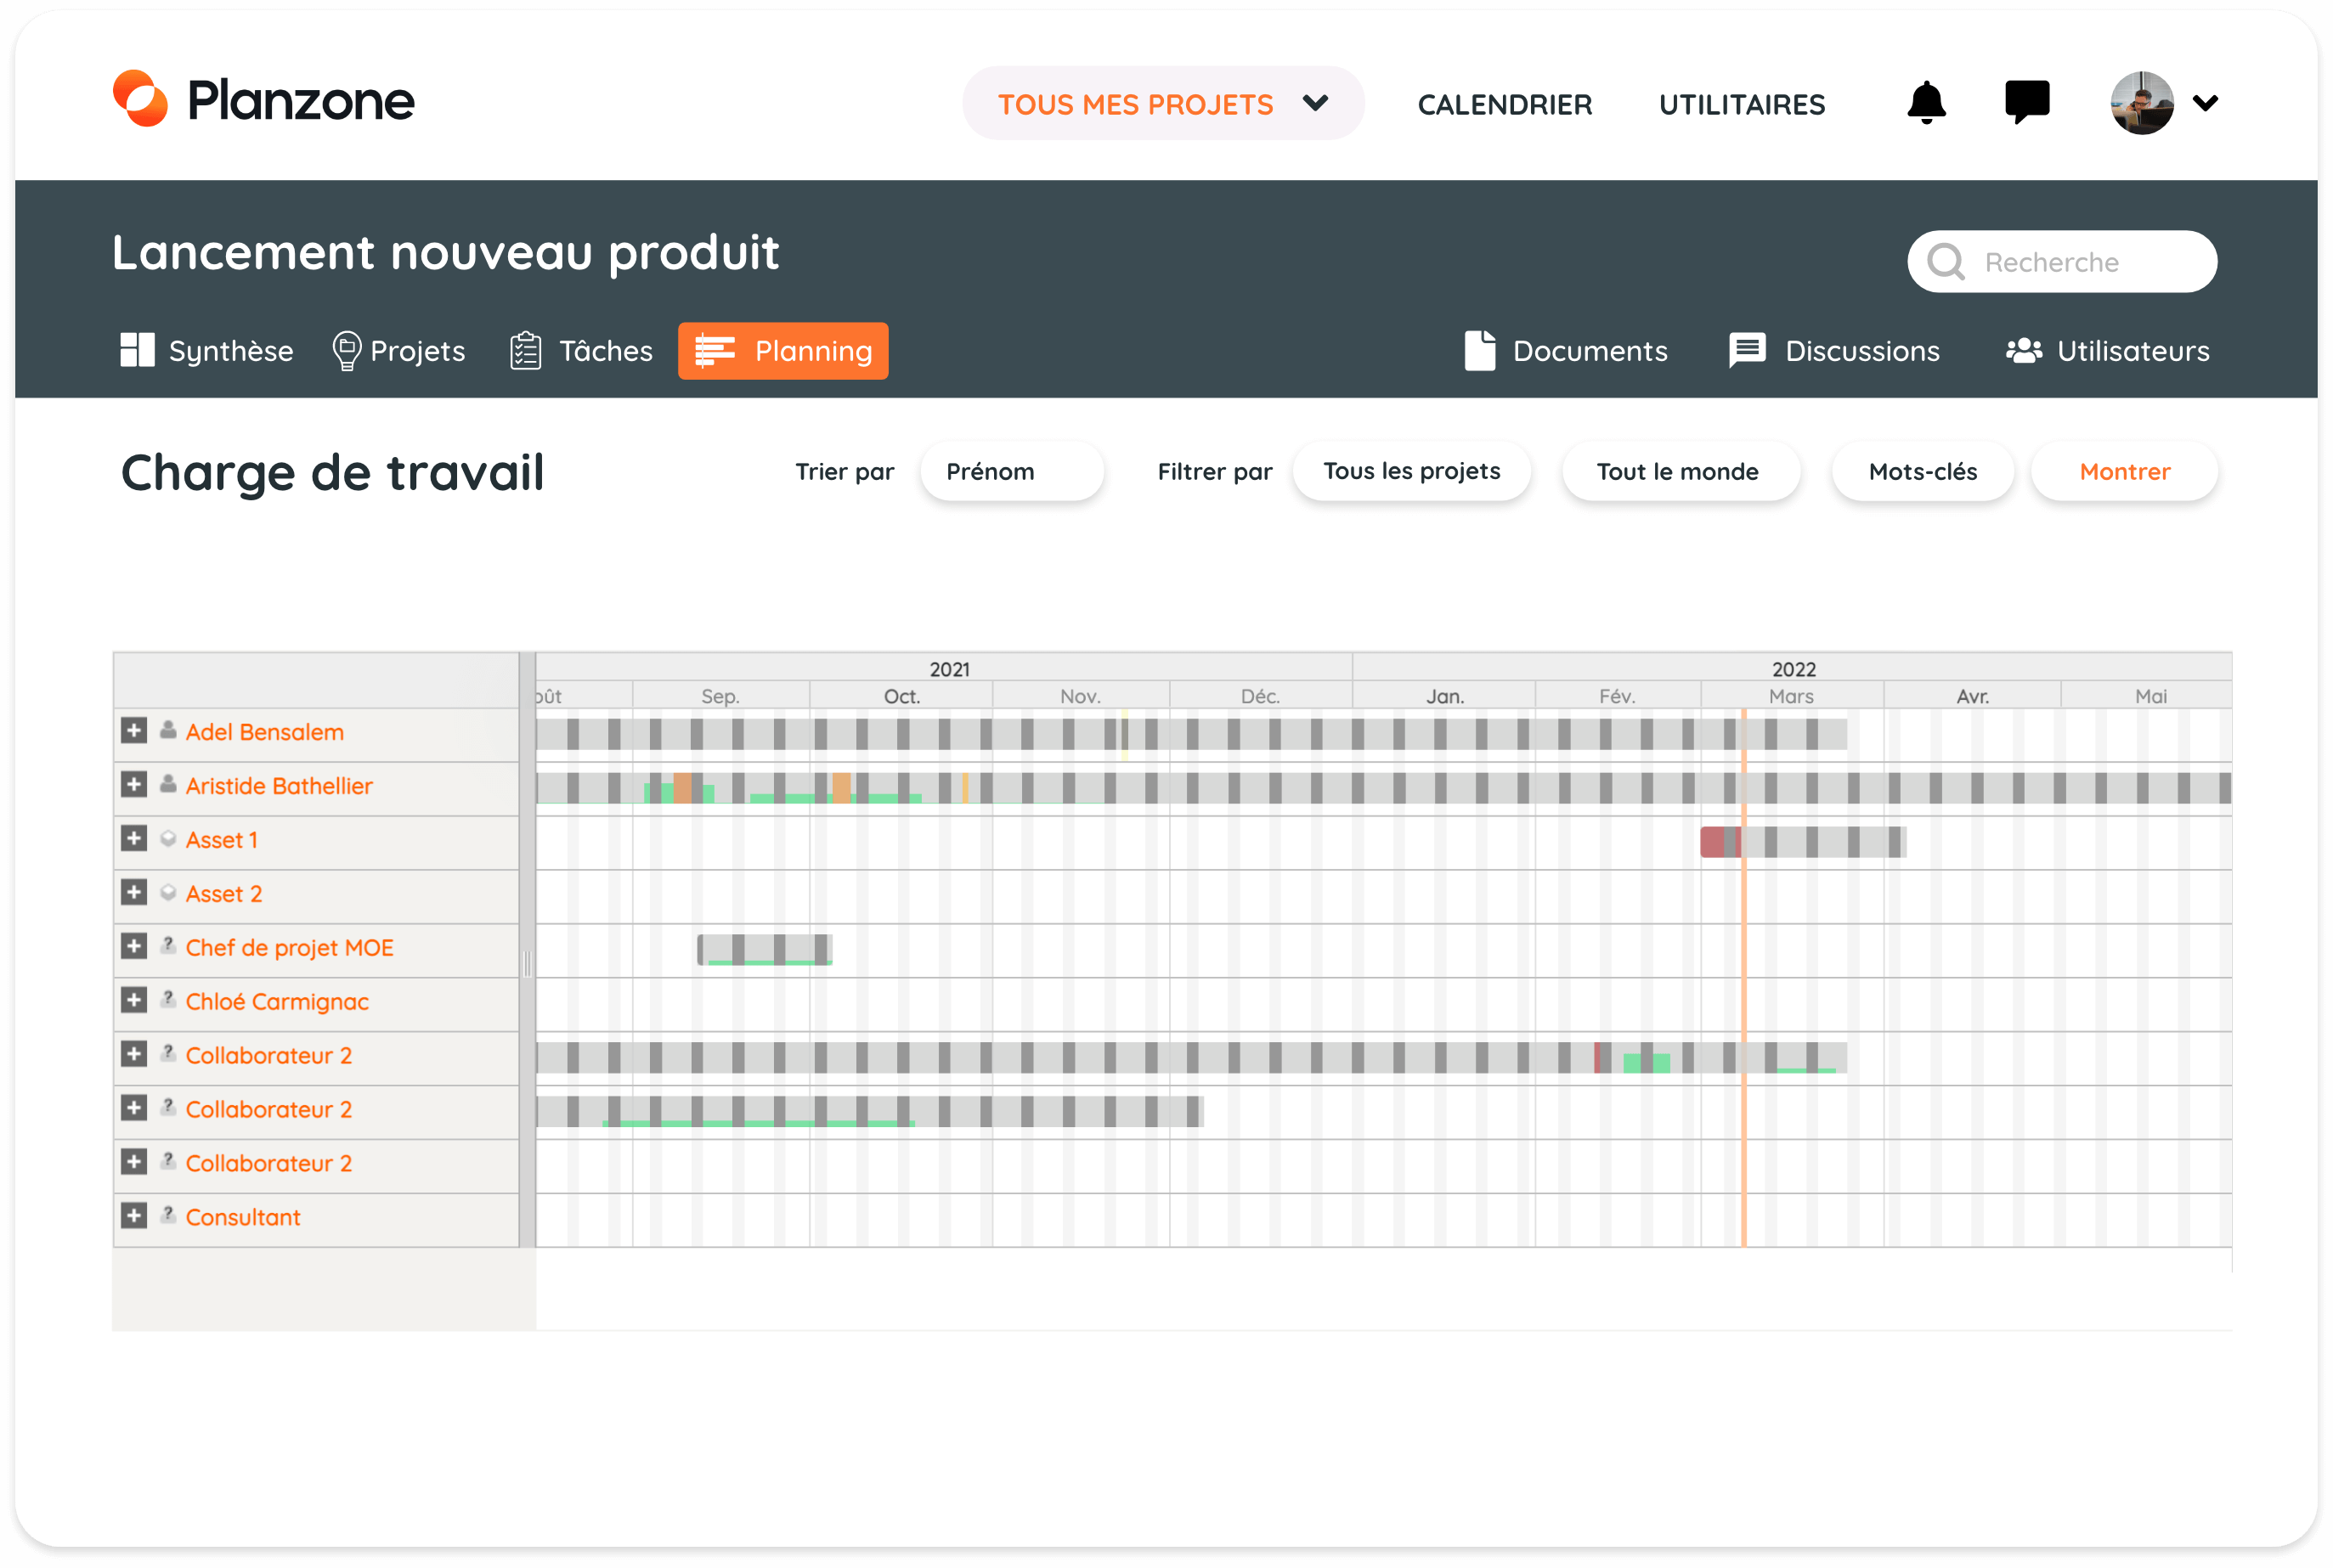The image size is (2333, 1568).
Task: Open the Tous mes projets dropdown
Action: [1163, 104]
